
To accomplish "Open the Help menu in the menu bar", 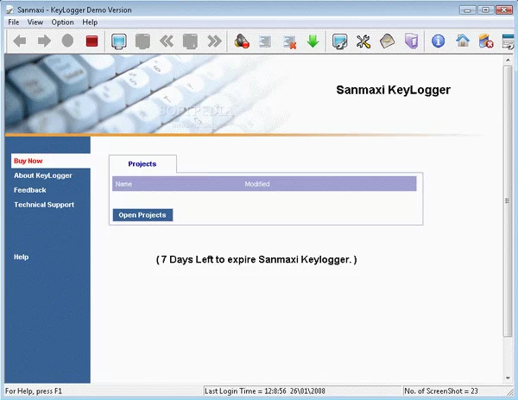I will 90,22.
